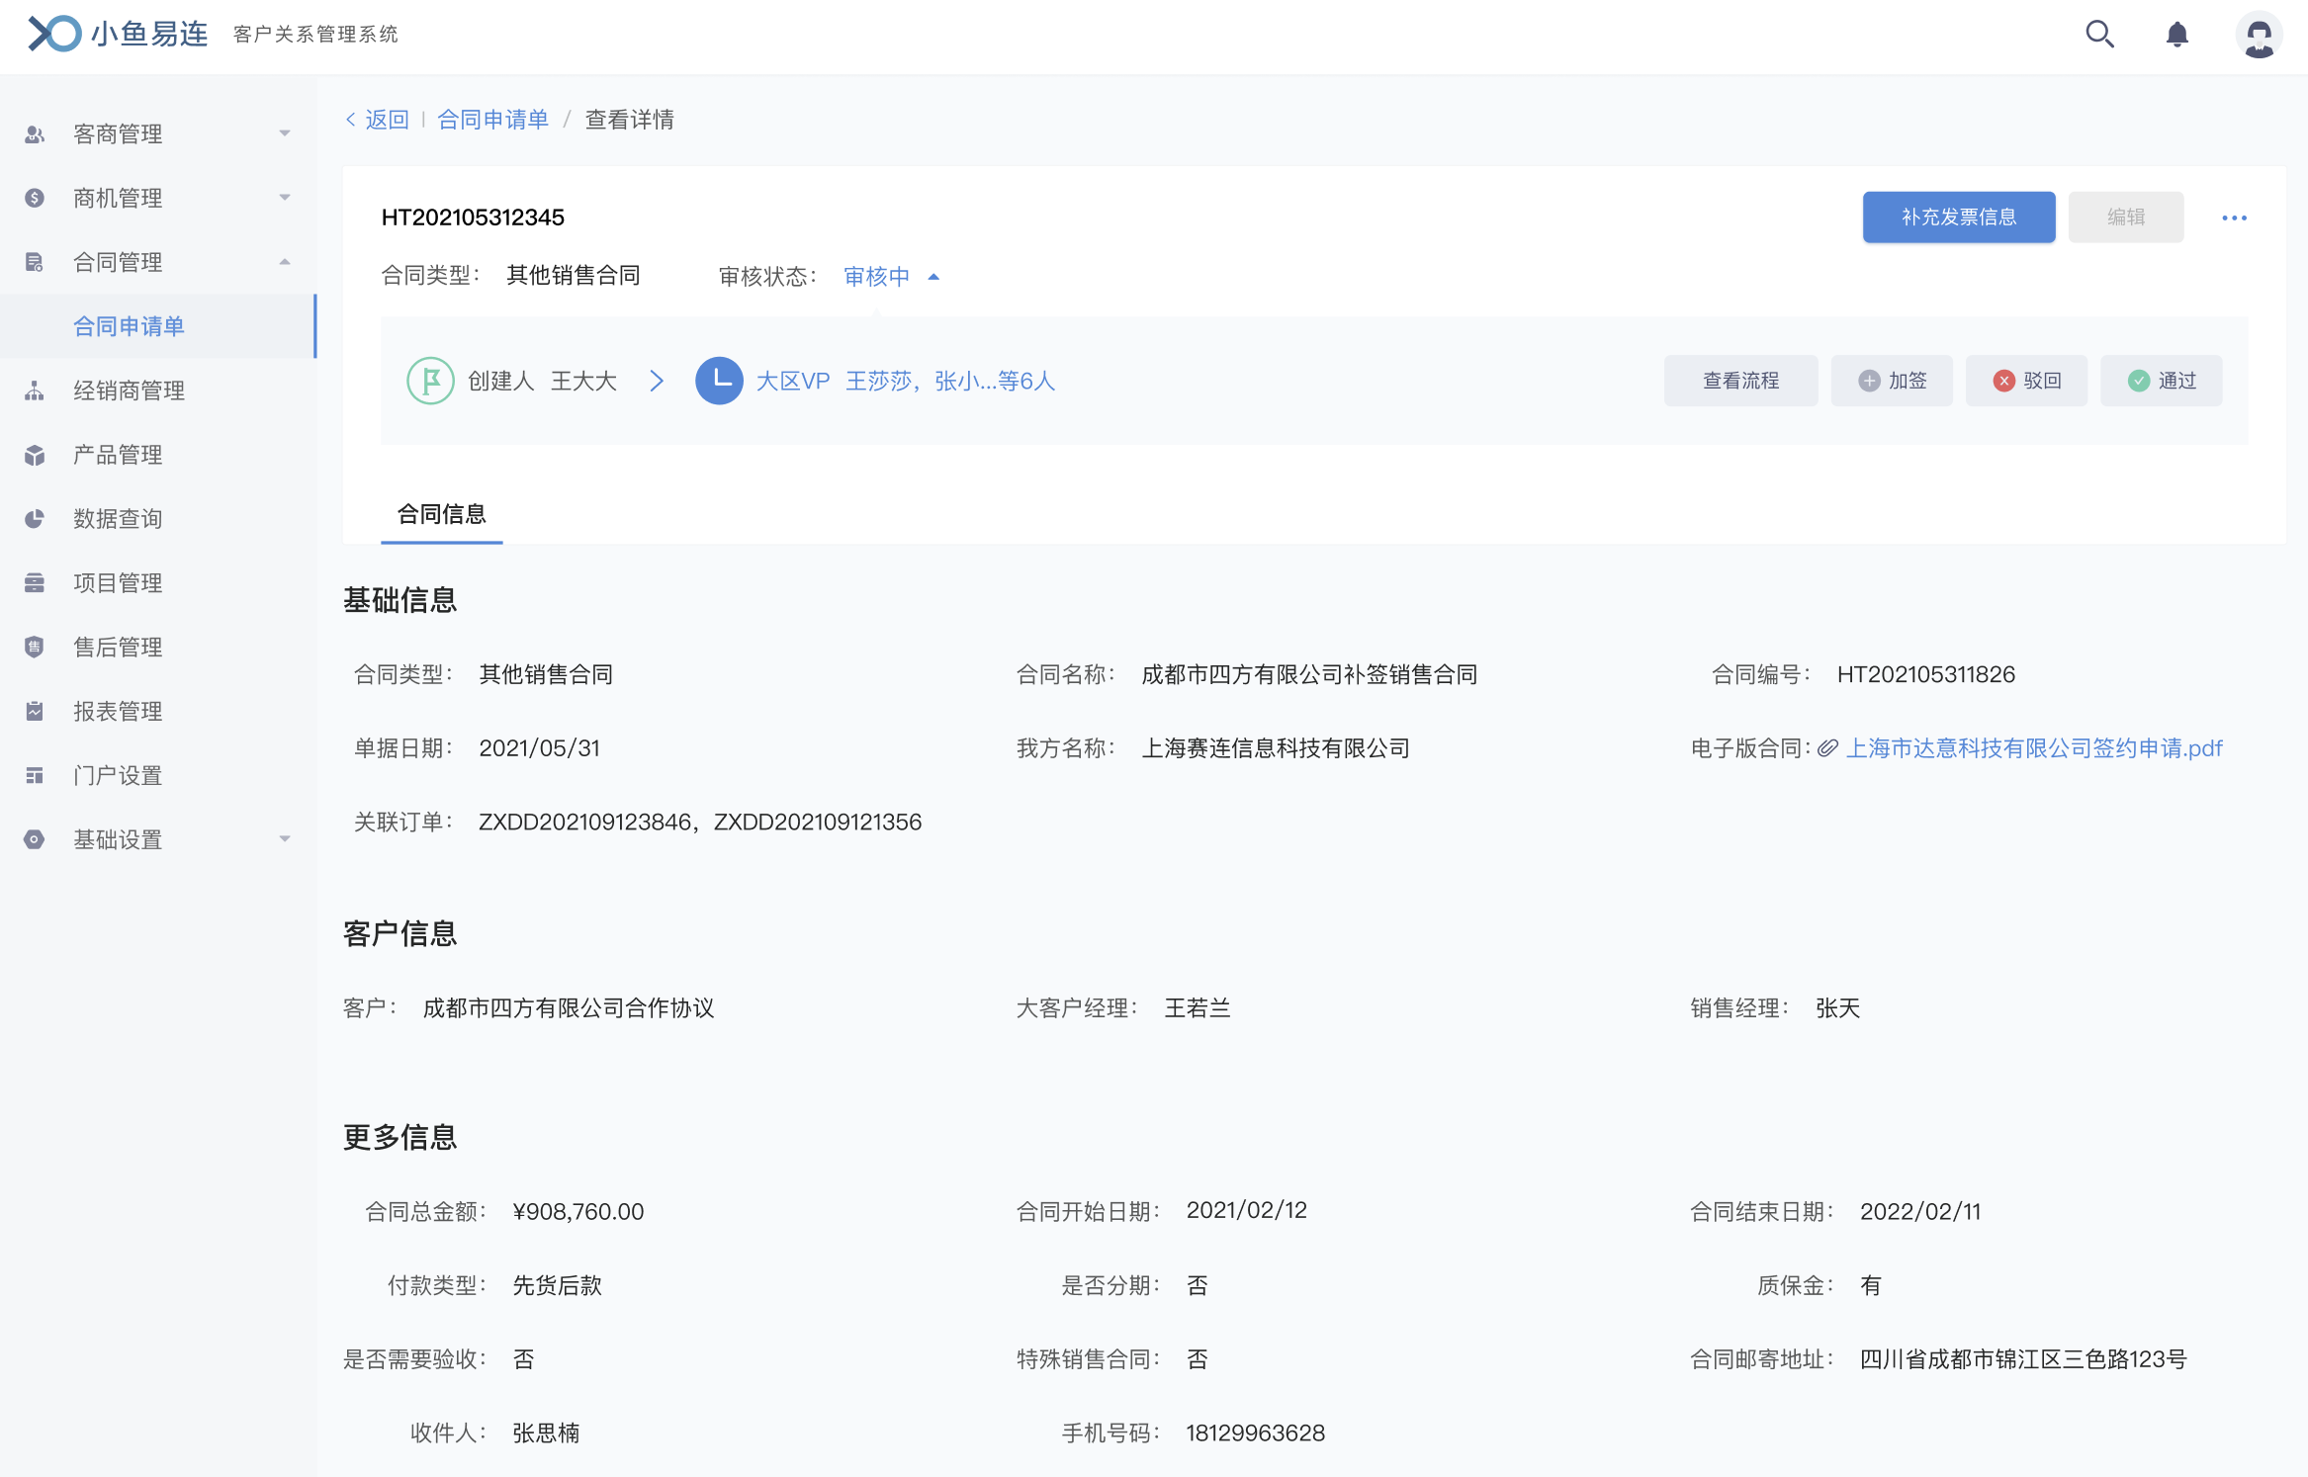Click the 补充发票信息 button
The height and width of the screenshot is (1477, 2308).
point(1958,217)
